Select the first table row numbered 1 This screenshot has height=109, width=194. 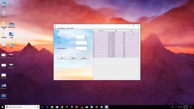coord(116,32)
